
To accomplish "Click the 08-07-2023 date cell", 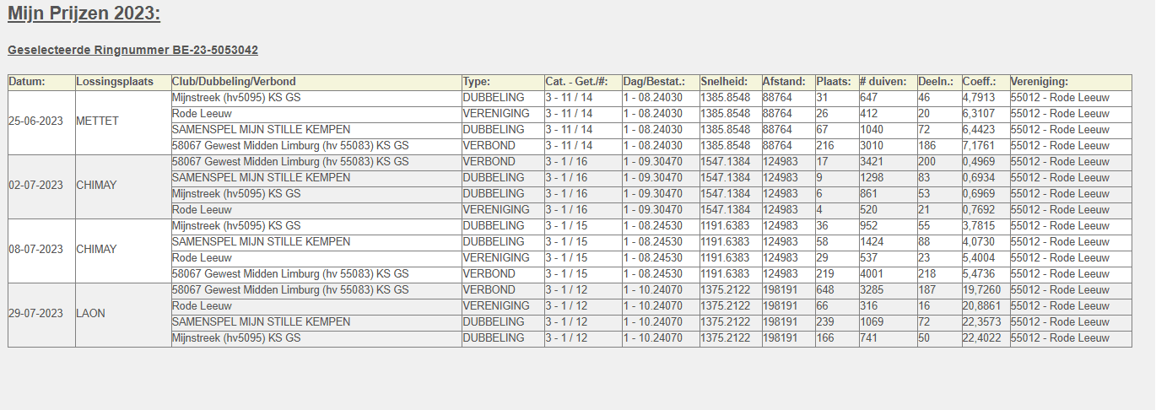I will tap(35, 250).
